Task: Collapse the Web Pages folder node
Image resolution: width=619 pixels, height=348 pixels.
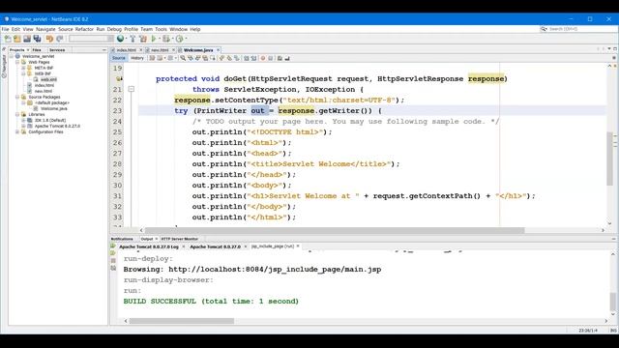Action: click(x=17, y=62)
